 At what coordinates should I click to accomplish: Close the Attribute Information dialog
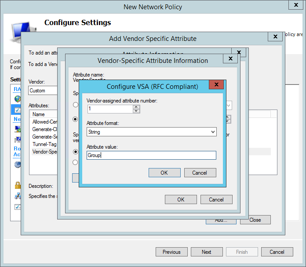tap(239, 52)
